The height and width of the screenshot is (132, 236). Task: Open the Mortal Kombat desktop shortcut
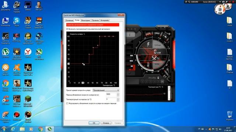click(x=28, y=117)
